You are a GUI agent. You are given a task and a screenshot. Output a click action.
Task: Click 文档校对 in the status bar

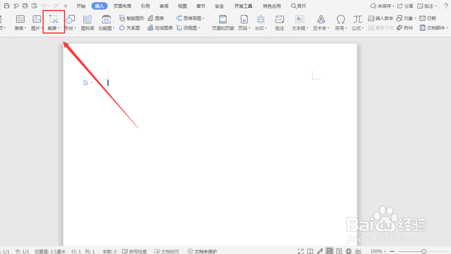tap(167, 251)
